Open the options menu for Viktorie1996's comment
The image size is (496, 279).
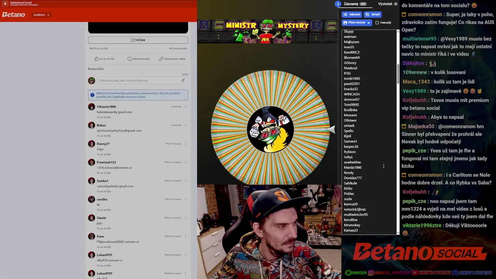point(186,107)
